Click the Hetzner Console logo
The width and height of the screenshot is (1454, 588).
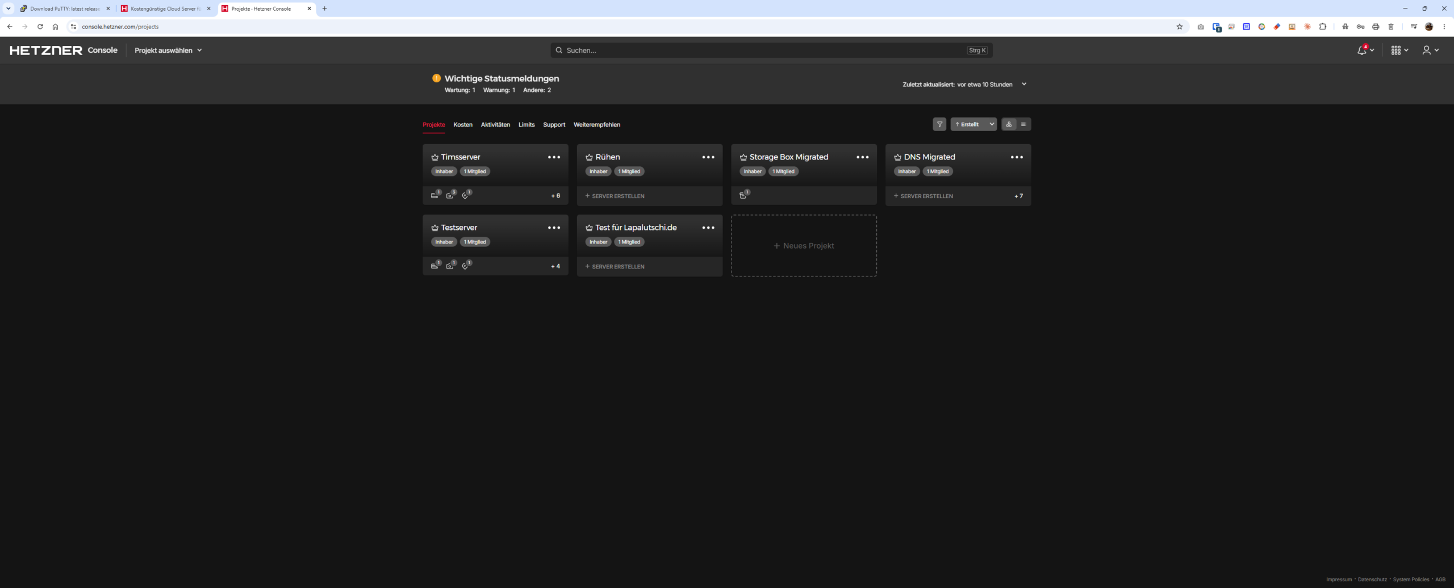point(64,51)
